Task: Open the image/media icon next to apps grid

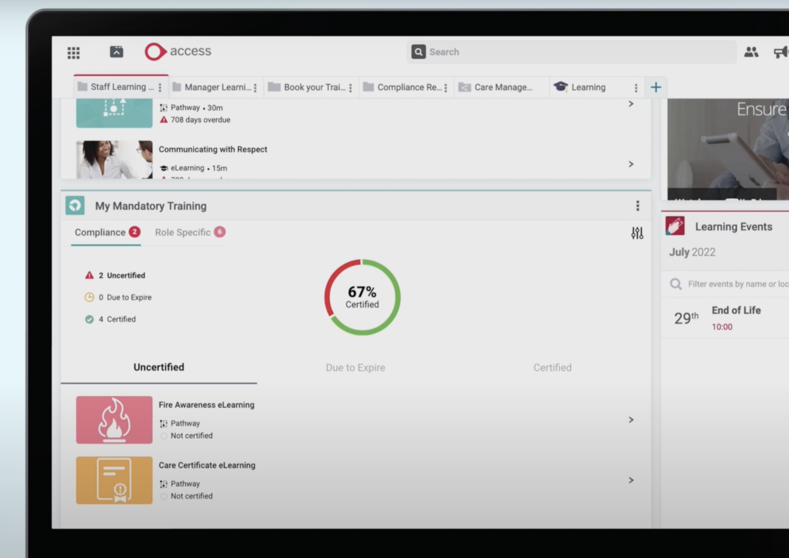Action: pos(116,51)
